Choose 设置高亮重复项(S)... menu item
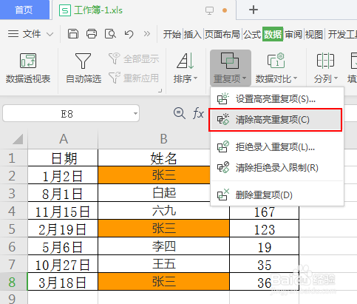The width and height of the screenshot is (357, 304). [277, 99]
